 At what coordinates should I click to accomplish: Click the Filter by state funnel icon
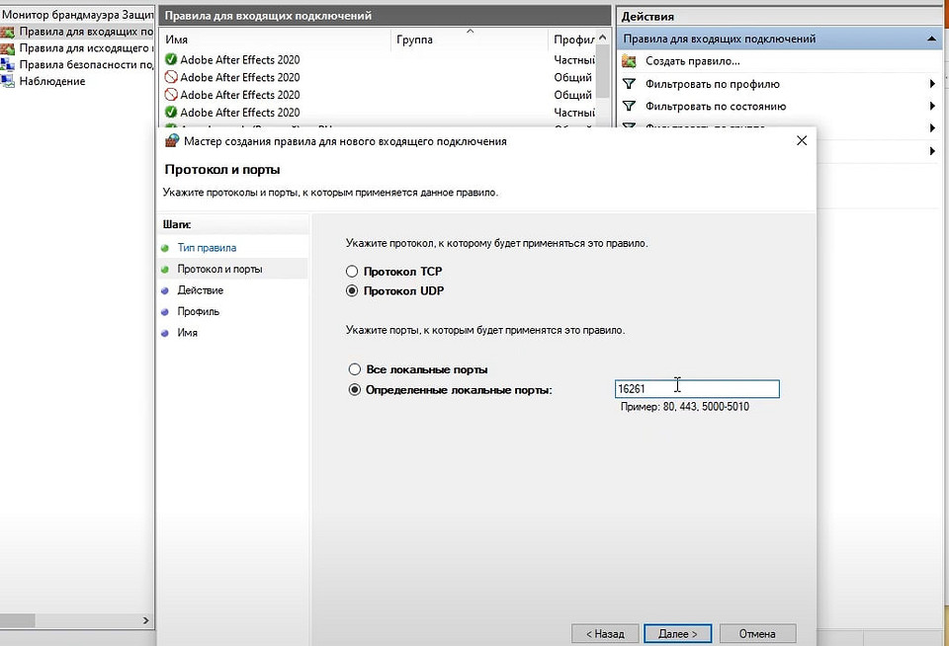629,106
